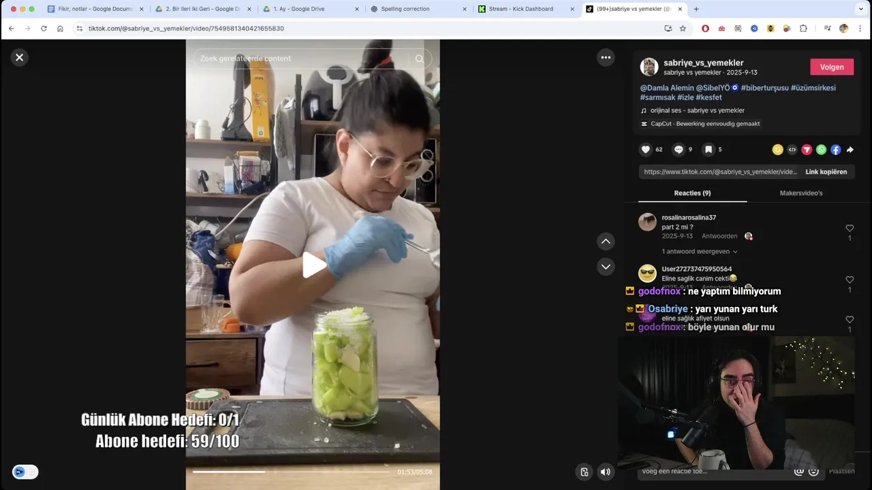Switch to Fikir, notlar Google Docs tab
The width and height of the screenshot is (872, 490).
click(95, 9)
